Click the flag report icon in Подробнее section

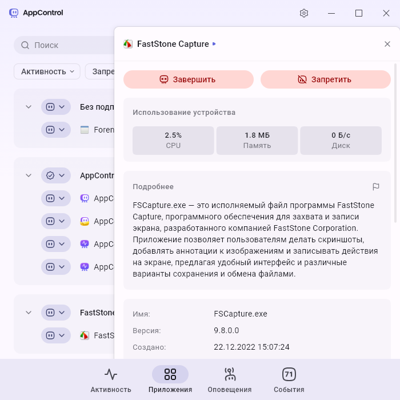coord(376,187)
